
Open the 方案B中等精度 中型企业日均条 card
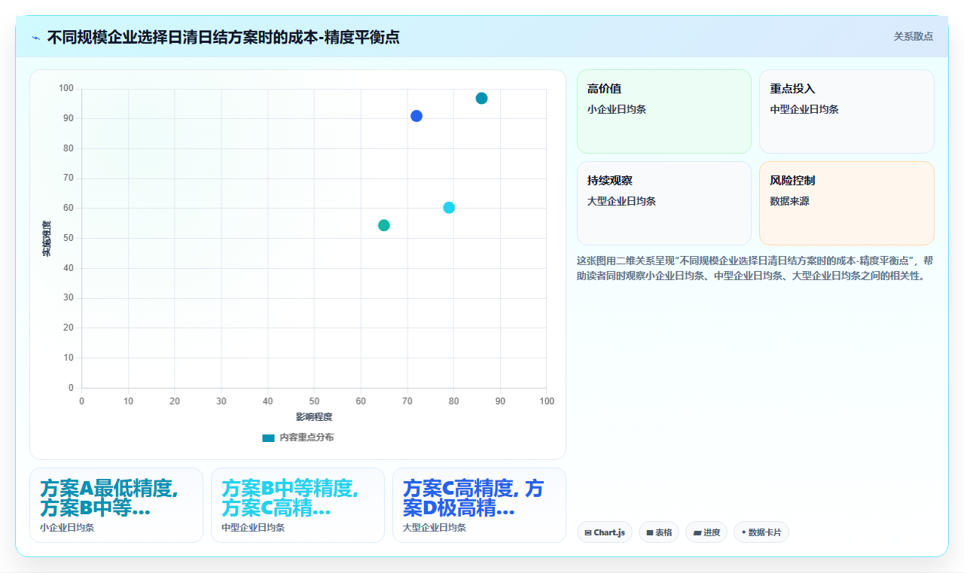pyautogui.click(x=297, y=505)
